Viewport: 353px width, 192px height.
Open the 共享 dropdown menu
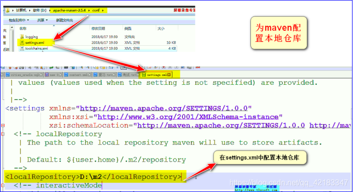click(42, 20)
